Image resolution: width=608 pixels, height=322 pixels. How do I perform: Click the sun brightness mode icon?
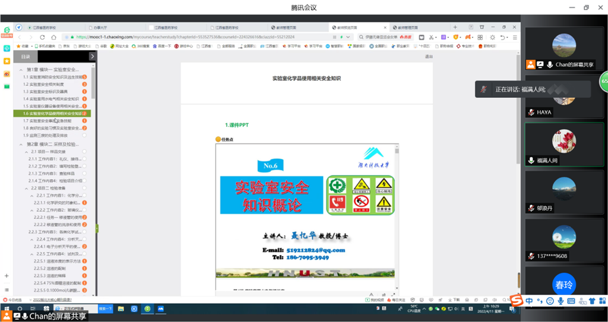click(492, 37)
